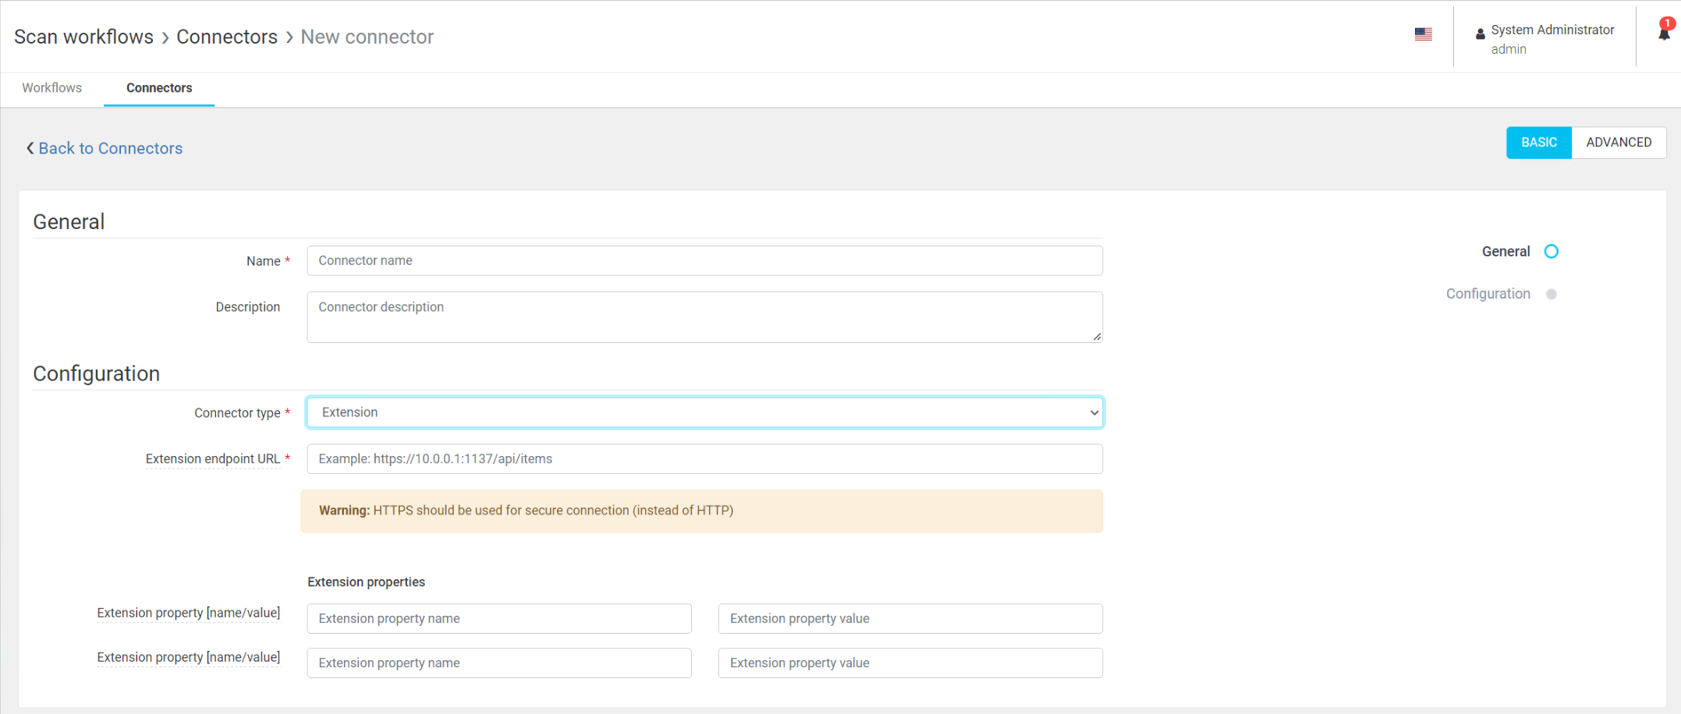Click the description field resize handle
1681x714 pixels.
pyautogui.click(x=1097, y=337)
